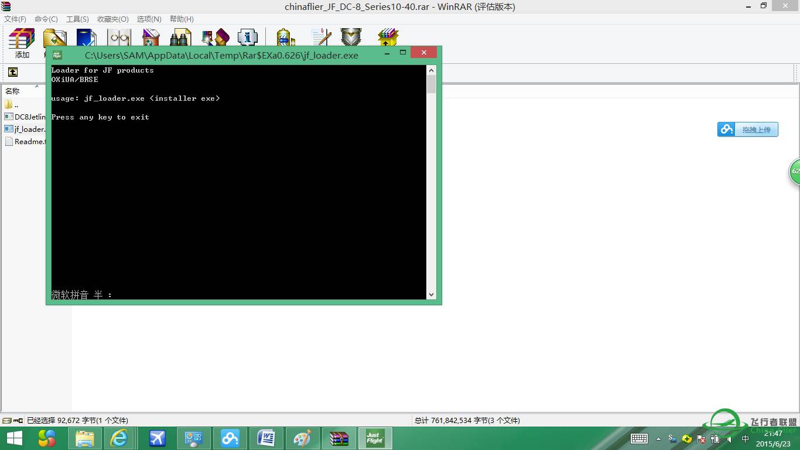Open the touch keyboard from taskbar
Image resolution: width=800 pixels, height=450 pixels.
click(639, 438)
